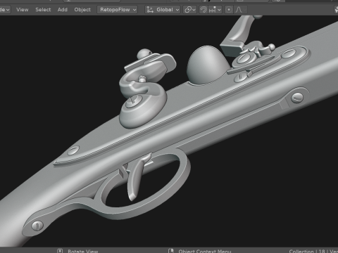The image size is (338, 253).
Task: Open the View menu
Action: pyautogui.click(x=23, y=10)
